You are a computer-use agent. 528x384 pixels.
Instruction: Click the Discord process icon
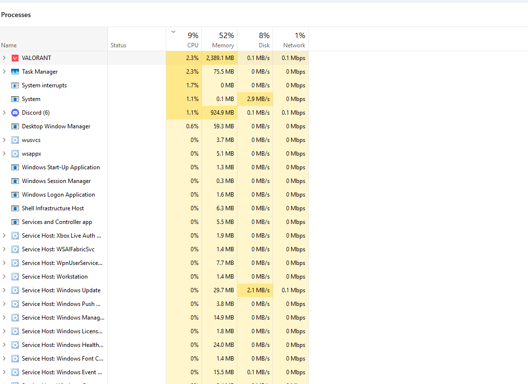[x=15, y=113]
